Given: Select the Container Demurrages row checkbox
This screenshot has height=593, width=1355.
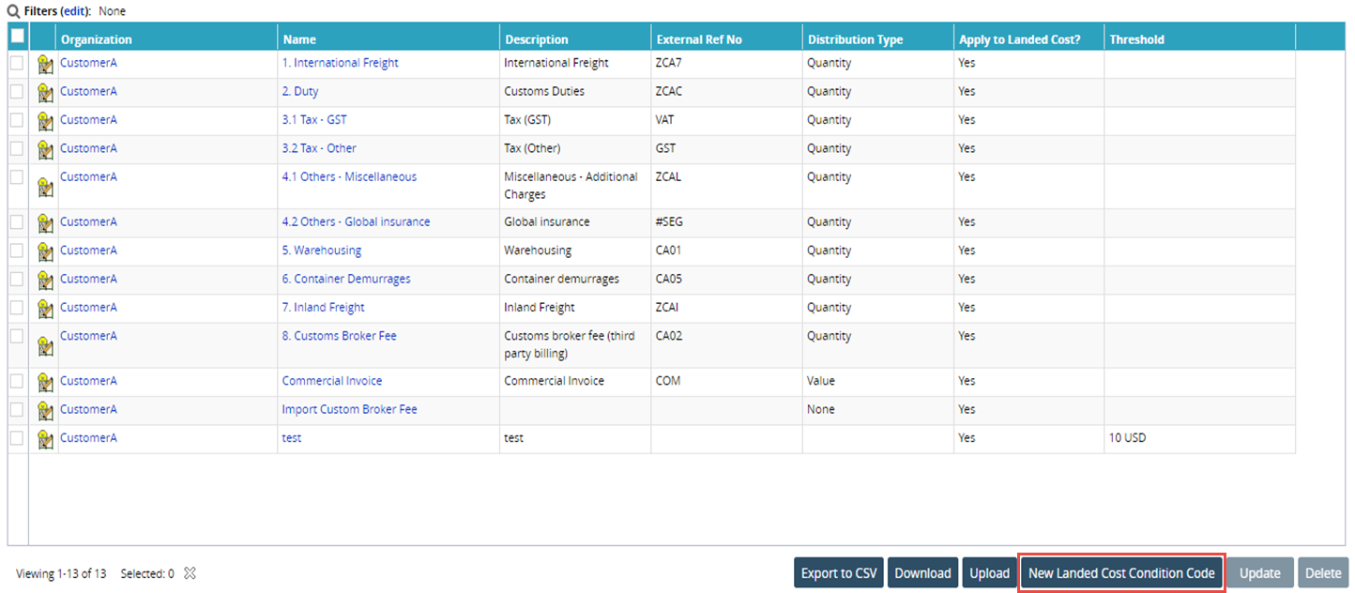Looking at the screenshot, I should coord(17,279).
